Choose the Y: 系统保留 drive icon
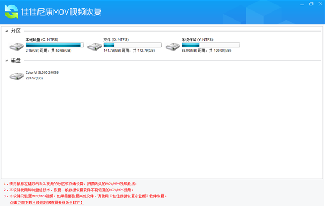325x206 pixels. [173, 47]
